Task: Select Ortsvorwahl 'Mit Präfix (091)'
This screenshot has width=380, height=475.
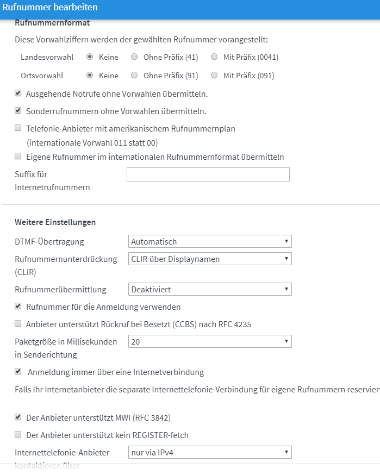Action: click(214, 76)
